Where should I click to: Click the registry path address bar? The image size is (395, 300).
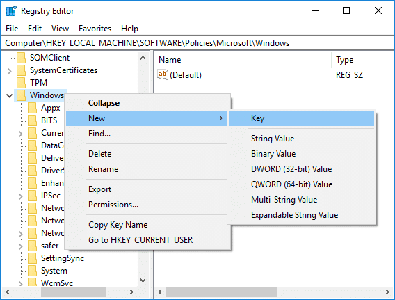(x=197, y=43)
